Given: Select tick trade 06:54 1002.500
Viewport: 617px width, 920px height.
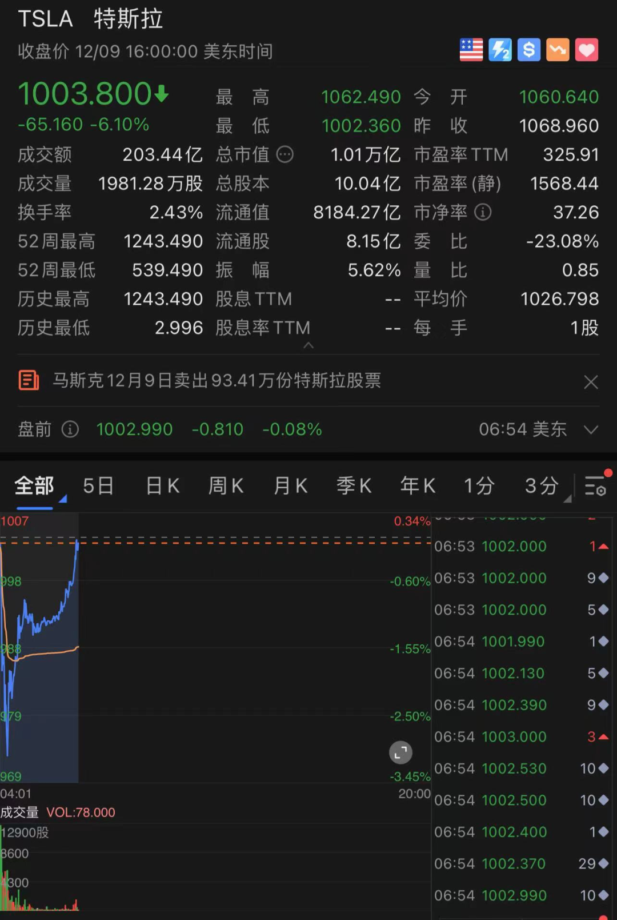Looking at the screenshot, I should point(521,800).
